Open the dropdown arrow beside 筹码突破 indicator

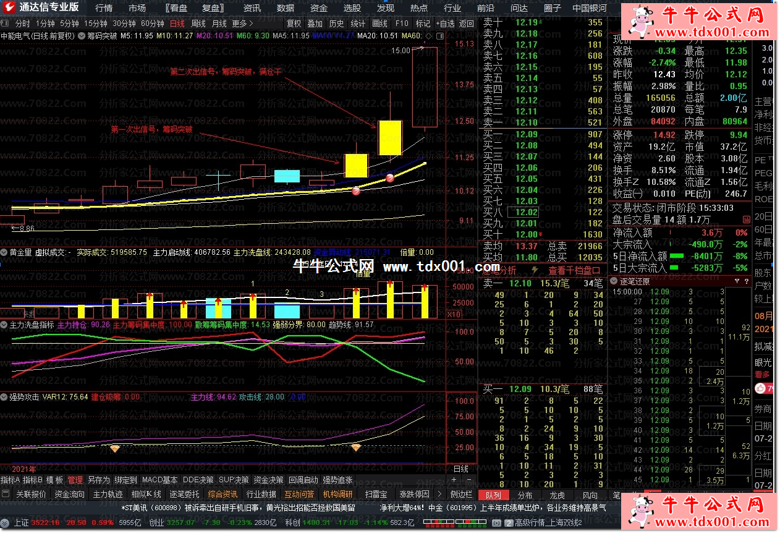click(x=80, y=36)
